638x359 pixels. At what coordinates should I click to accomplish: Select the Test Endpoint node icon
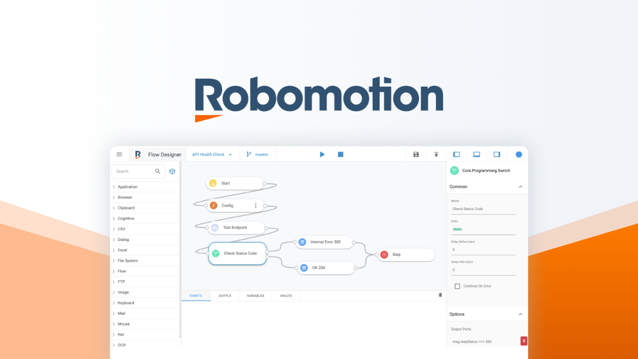pyautogui.click(x=214, y=227)
